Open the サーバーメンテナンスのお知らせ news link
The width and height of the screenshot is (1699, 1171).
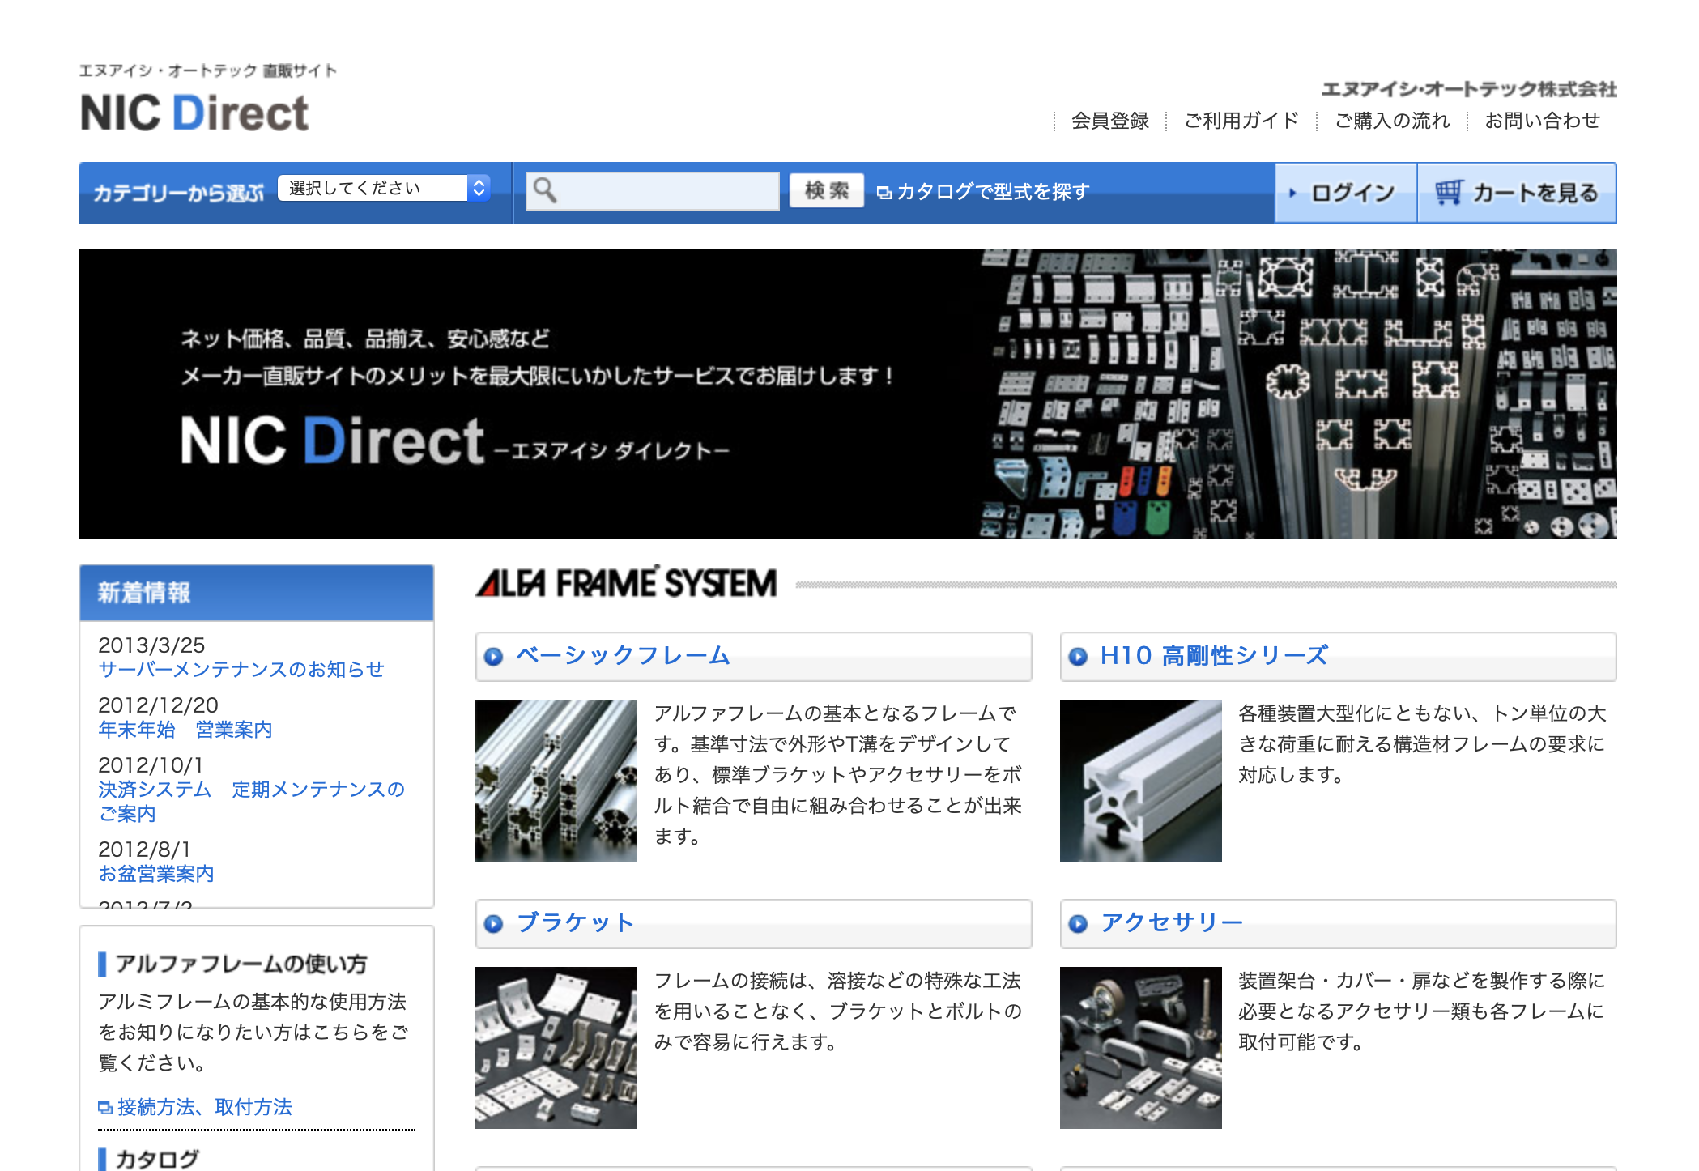pyautogui.click(x=241, y=670)
